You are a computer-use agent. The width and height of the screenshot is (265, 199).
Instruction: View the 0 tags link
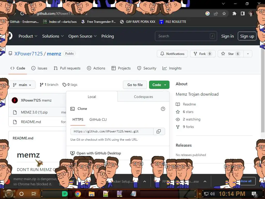[70, 85]
